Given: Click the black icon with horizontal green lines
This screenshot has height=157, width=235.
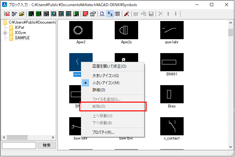Looking at the screenshot, I should (x=76, y=14).
